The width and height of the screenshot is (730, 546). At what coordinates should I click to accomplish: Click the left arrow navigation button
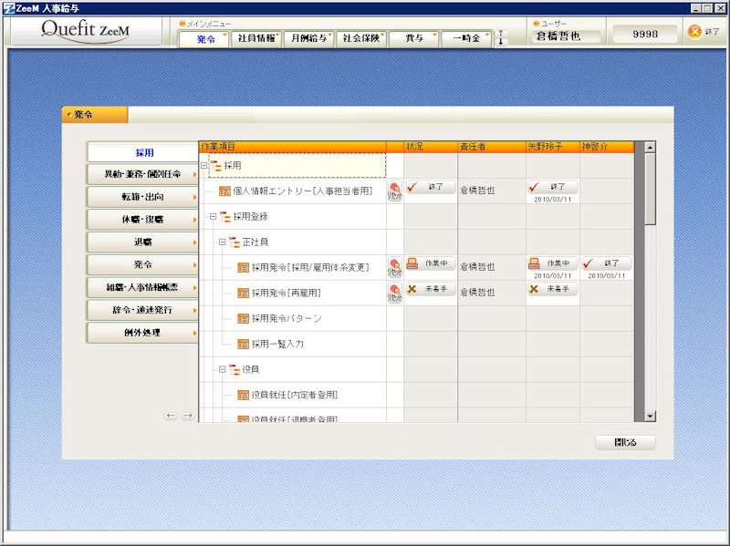click(x=172, y=416)
